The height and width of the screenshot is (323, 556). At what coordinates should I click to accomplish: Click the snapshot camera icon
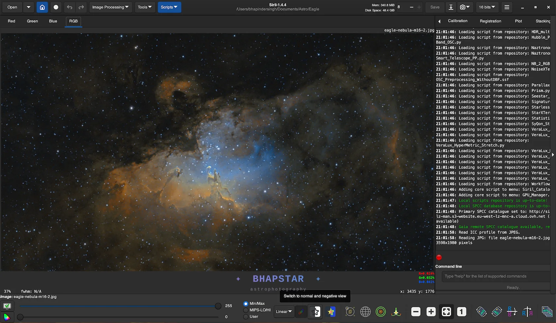pyautogui.click(x=465, y=7)
